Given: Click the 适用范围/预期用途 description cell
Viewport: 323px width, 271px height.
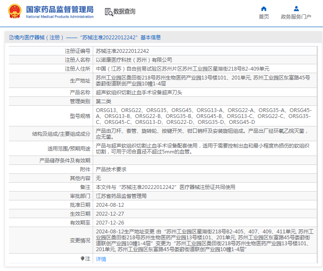Looking at the screenshot, I should (x=203, y=148).
